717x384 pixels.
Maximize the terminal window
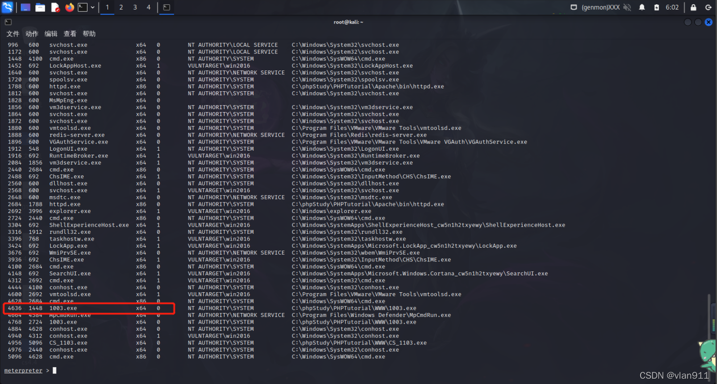pos(698,22)
